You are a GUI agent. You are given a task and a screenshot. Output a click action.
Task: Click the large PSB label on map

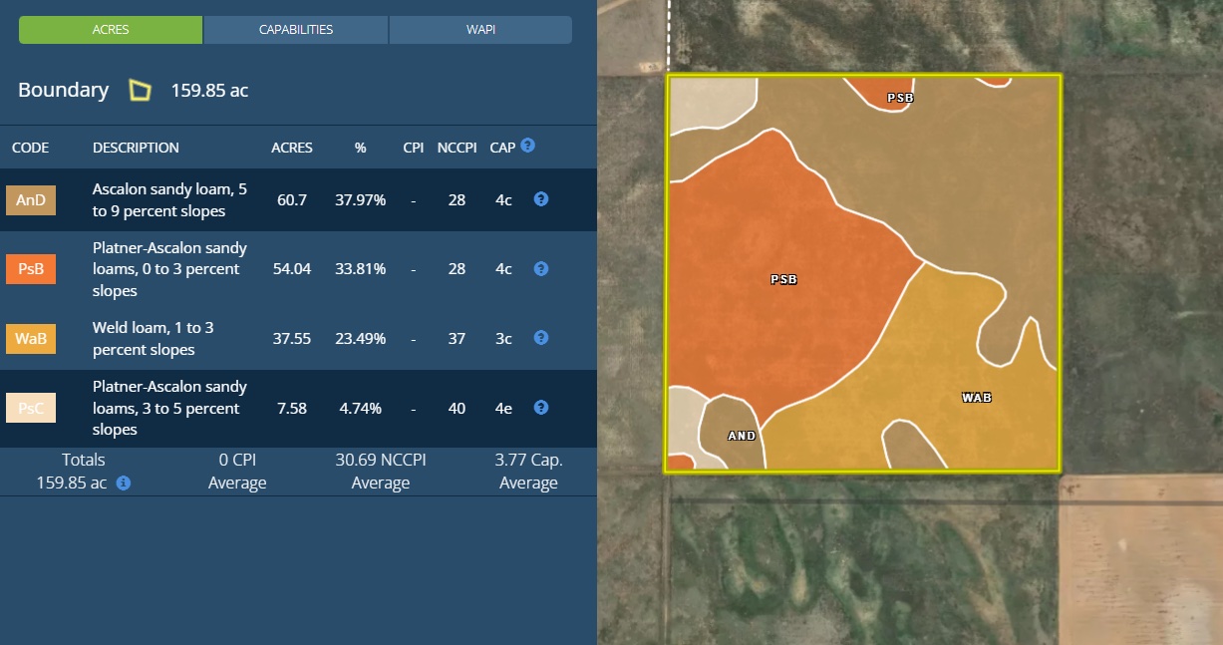coord(783,280)
